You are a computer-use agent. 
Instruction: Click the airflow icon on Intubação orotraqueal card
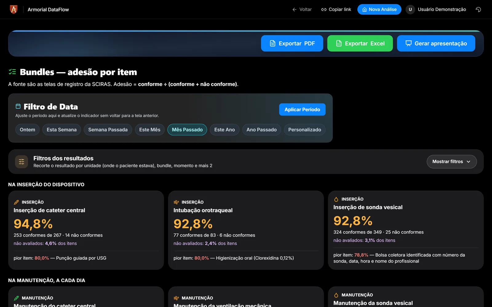click(176, 202)
